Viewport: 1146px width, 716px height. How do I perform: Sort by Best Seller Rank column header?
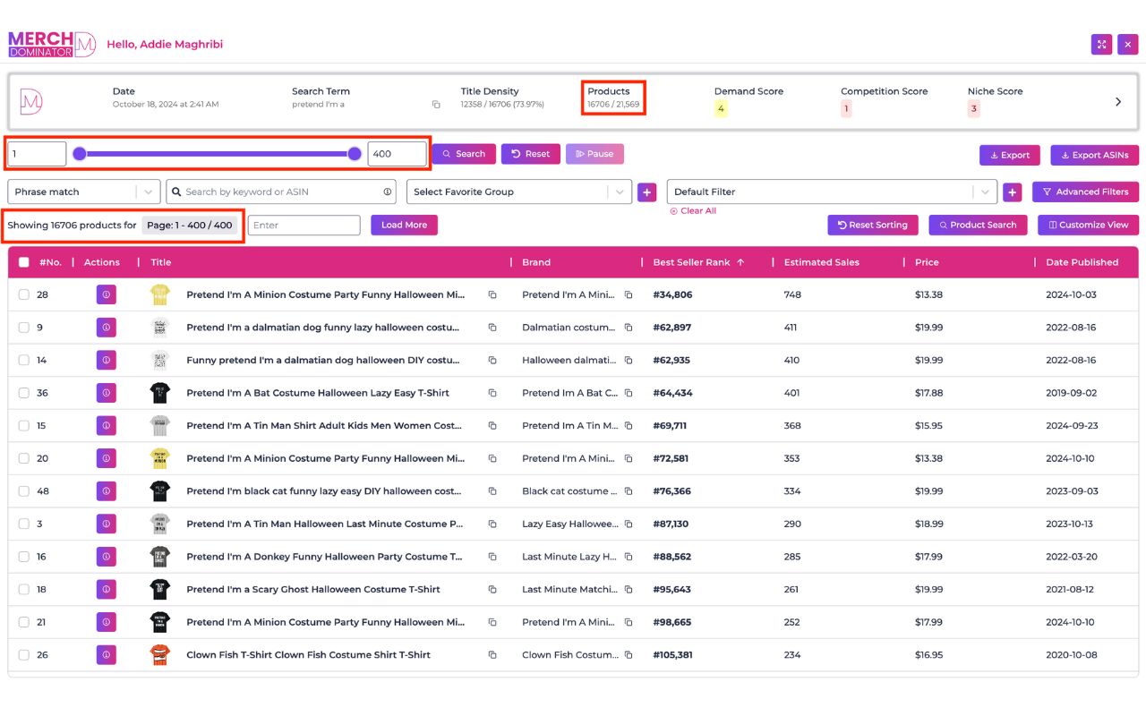coord(692,262)
